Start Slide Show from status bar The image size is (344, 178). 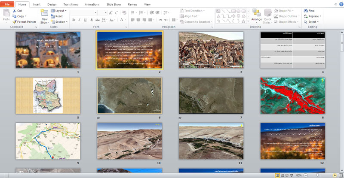(292, 175)
